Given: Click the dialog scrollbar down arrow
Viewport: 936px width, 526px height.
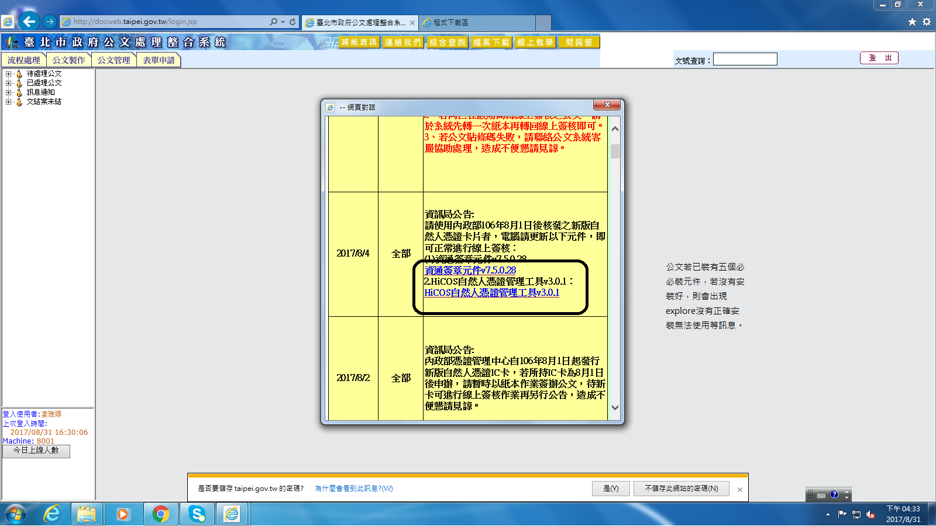Looking at the screenshot, I should pyautogui.click(x=615, y=408).
